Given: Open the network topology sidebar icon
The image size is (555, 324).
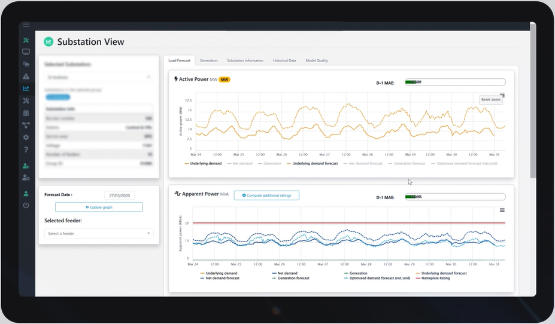Looking at the screenshot, I should [26, 125].
